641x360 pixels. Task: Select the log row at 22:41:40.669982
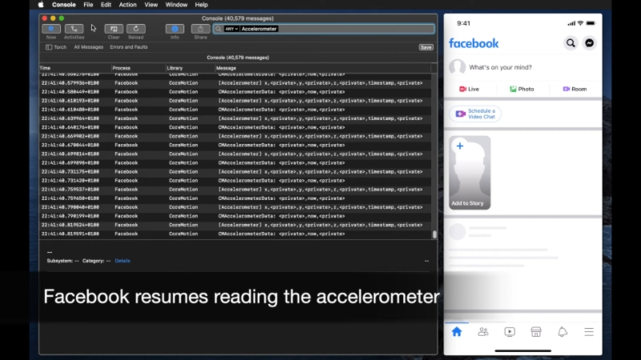pyautogui.click(x=235, y=136)
